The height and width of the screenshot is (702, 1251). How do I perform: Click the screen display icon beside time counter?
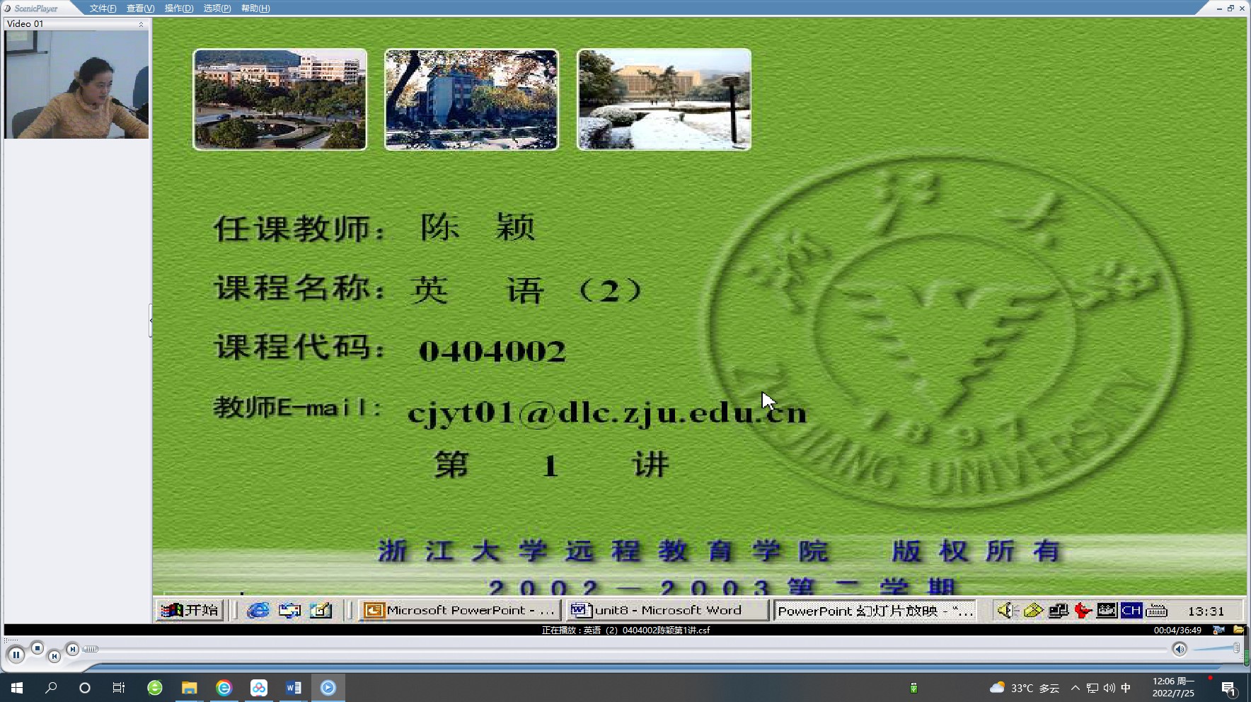click(x=1218, y=630)
